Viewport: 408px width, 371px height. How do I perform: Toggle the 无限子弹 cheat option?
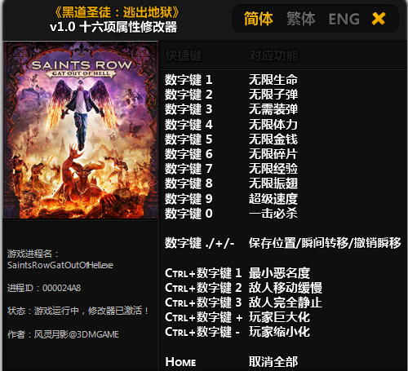click(273, 95)
